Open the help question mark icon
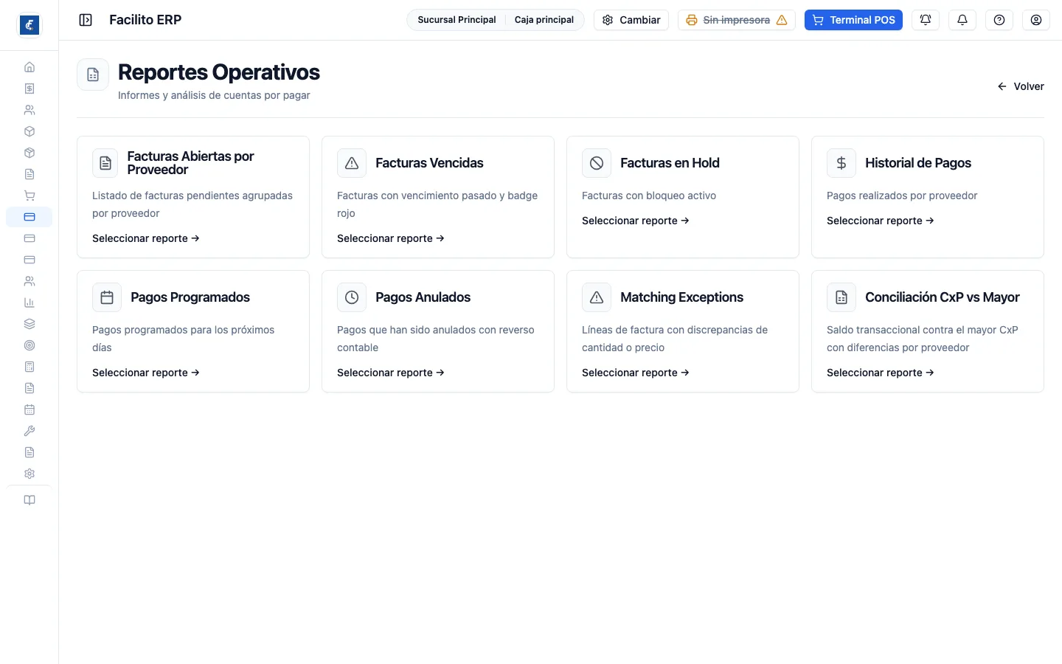The height and width of the screenshot is (664, 1062). 999,20
